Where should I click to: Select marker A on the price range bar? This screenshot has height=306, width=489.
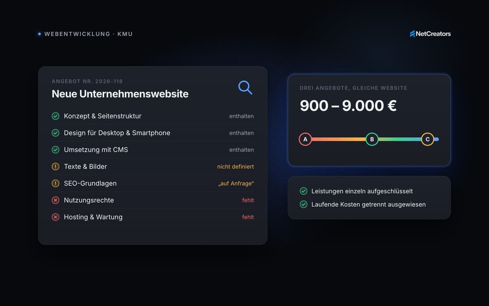[x=305, y=139]
